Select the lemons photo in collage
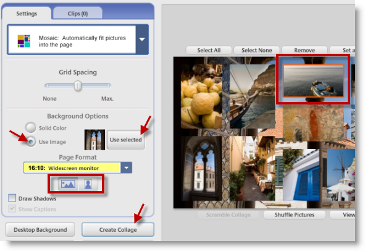 (x=201, y=96)
